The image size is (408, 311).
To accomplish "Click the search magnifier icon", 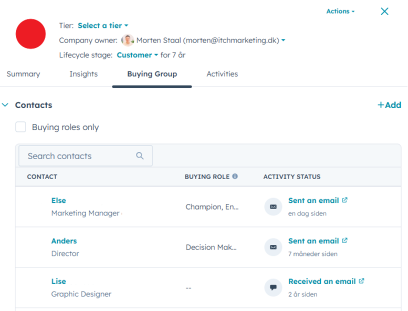I will [x=140, y=155].
